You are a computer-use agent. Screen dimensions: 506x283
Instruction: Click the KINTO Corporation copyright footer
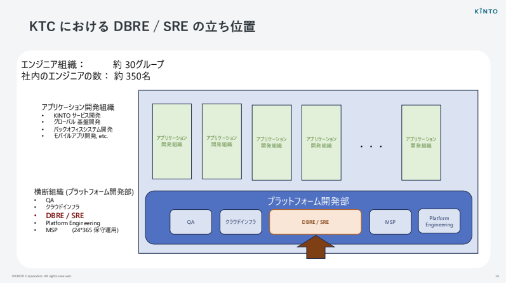coord(37,276)
